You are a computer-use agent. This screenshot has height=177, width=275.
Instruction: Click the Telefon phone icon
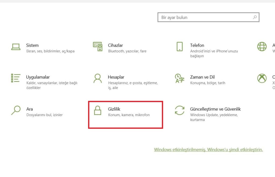(x=179, y=46)
